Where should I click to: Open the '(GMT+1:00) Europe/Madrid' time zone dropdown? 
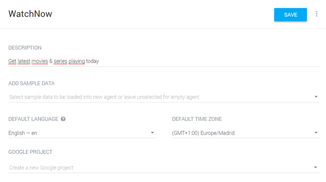click(x=240, y=133)
